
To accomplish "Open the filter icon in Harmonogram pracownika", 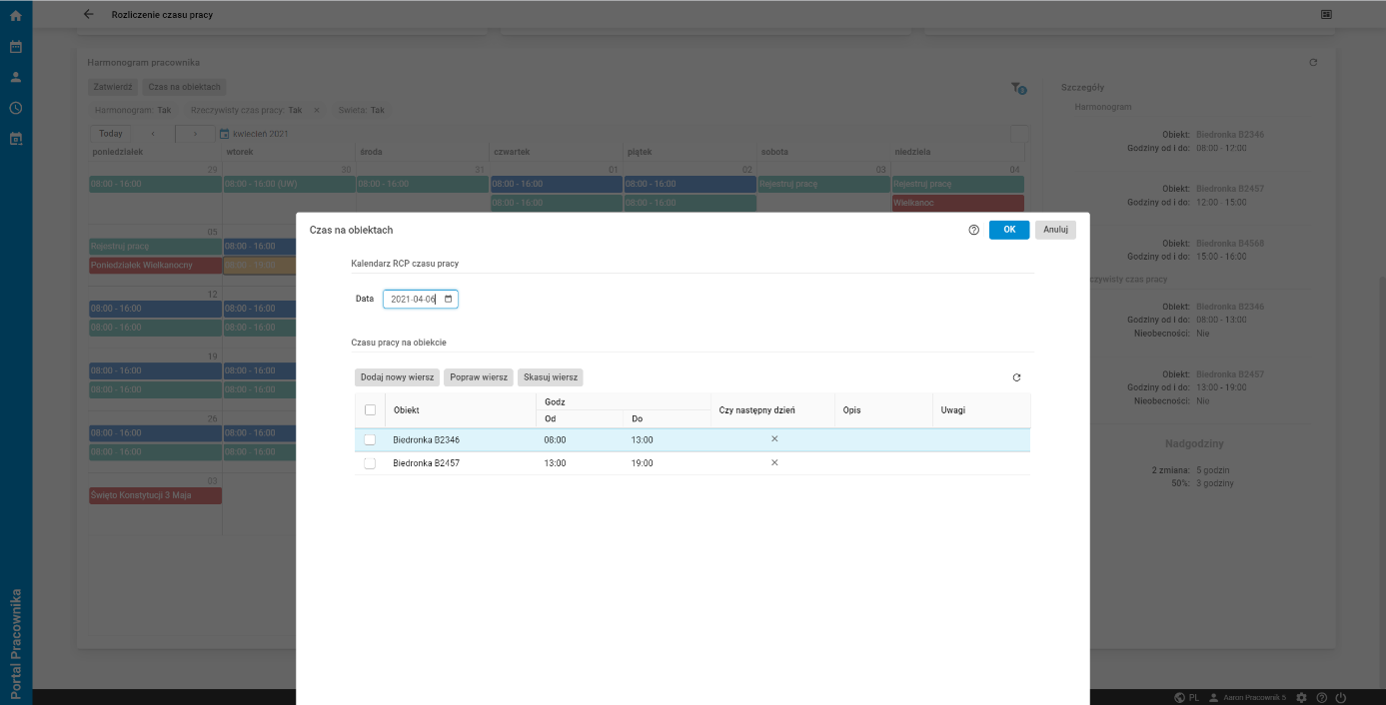I will (x=1018, y=88).
